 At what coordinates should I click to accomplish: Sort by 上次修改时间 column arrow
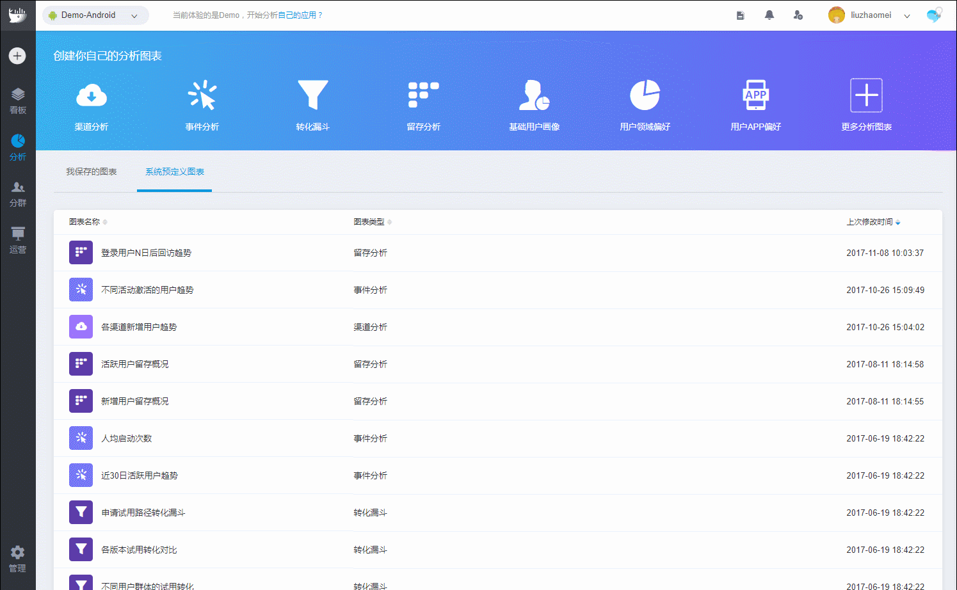[898, 222]
